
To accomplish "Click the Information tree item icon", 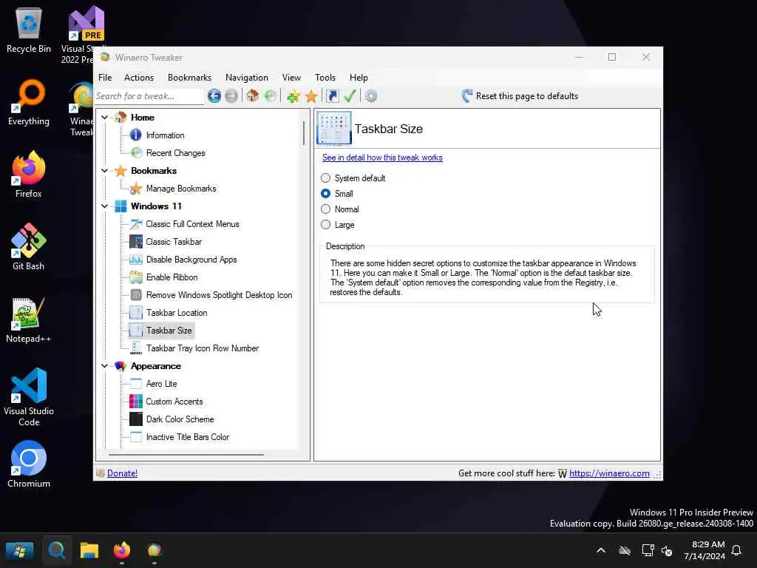I will [x=136, y=135].
